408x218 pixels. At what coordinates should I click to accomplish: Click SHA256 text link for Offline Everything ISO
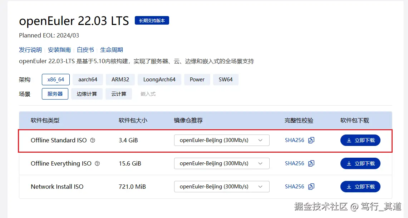(295, 163)
